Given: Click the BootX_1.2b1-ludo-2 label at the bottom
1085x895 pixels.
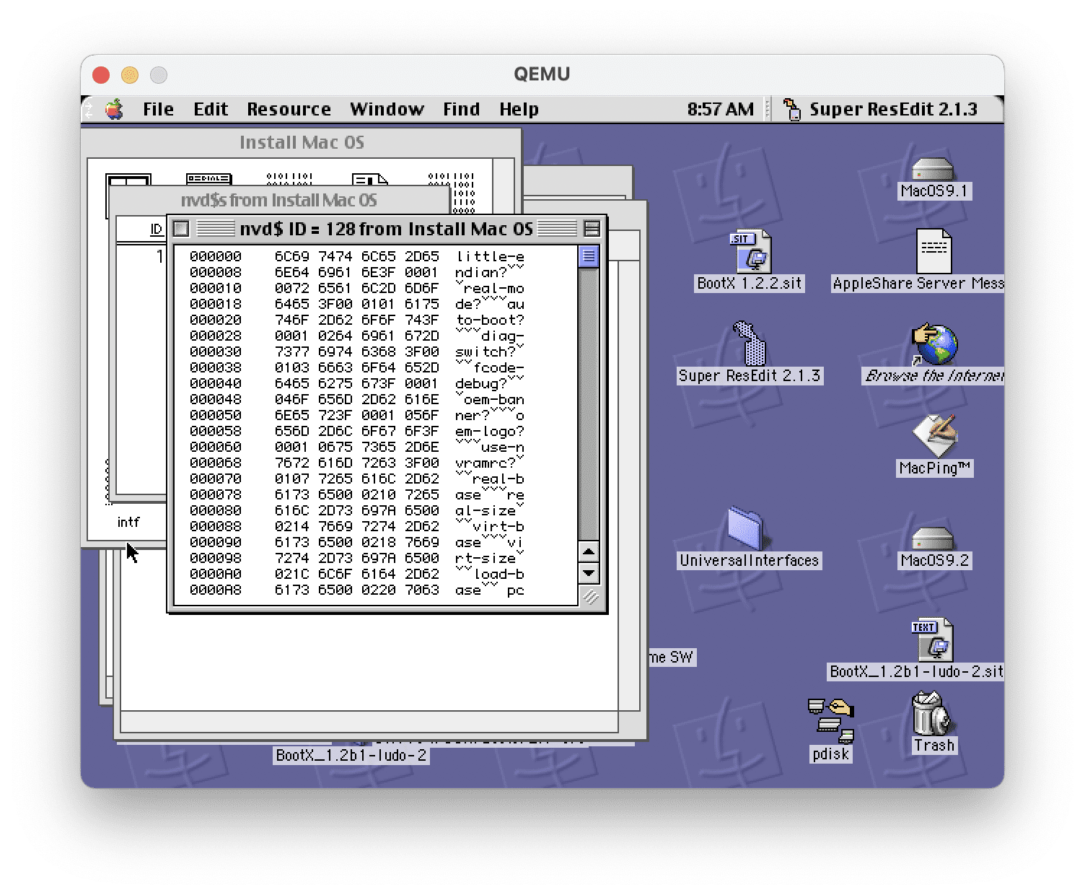Looking at the screenshot, I should pos(351,756).
